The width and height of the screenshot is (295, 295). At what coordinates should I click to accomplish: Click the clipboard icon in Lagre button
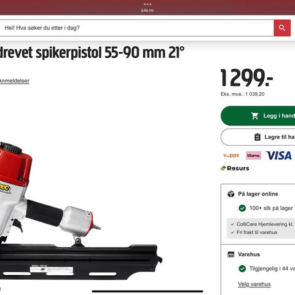pyautogui.click(x=258, y=137)
